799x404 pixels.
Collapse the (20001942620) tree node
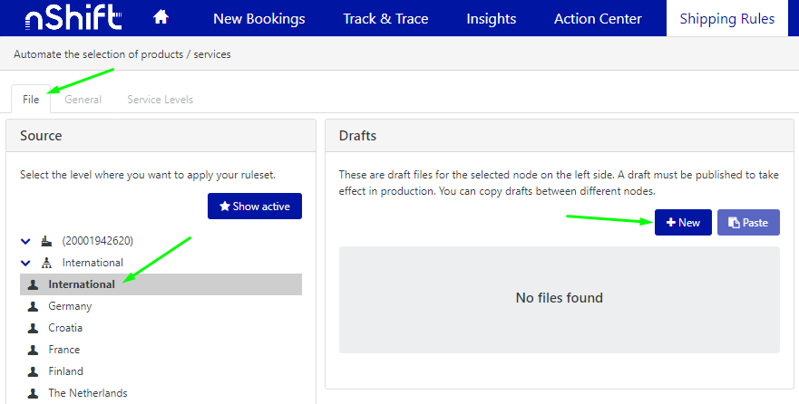click(x=25, y=241)
